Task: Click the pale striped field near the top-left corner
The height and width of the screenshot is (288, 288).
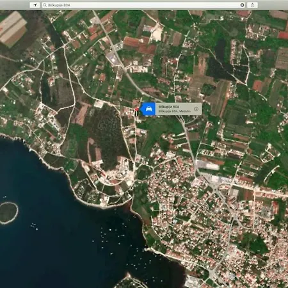Action: (12, 28)
